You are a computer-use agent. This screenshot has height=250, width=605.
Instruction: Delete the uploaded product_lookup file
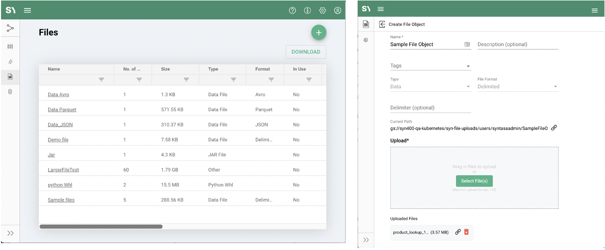466,232
